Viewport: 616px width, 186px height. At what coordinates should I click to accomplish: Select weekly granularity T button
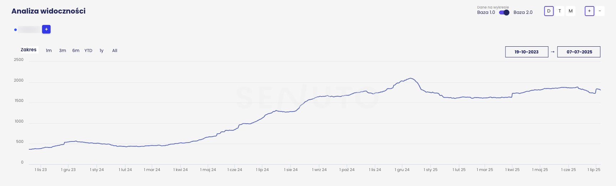tap(560, 11)
